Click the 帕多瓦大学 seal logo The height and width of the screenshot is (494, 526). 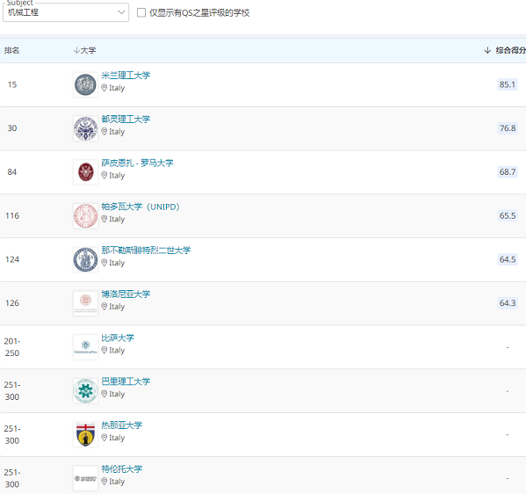(85, 215)
